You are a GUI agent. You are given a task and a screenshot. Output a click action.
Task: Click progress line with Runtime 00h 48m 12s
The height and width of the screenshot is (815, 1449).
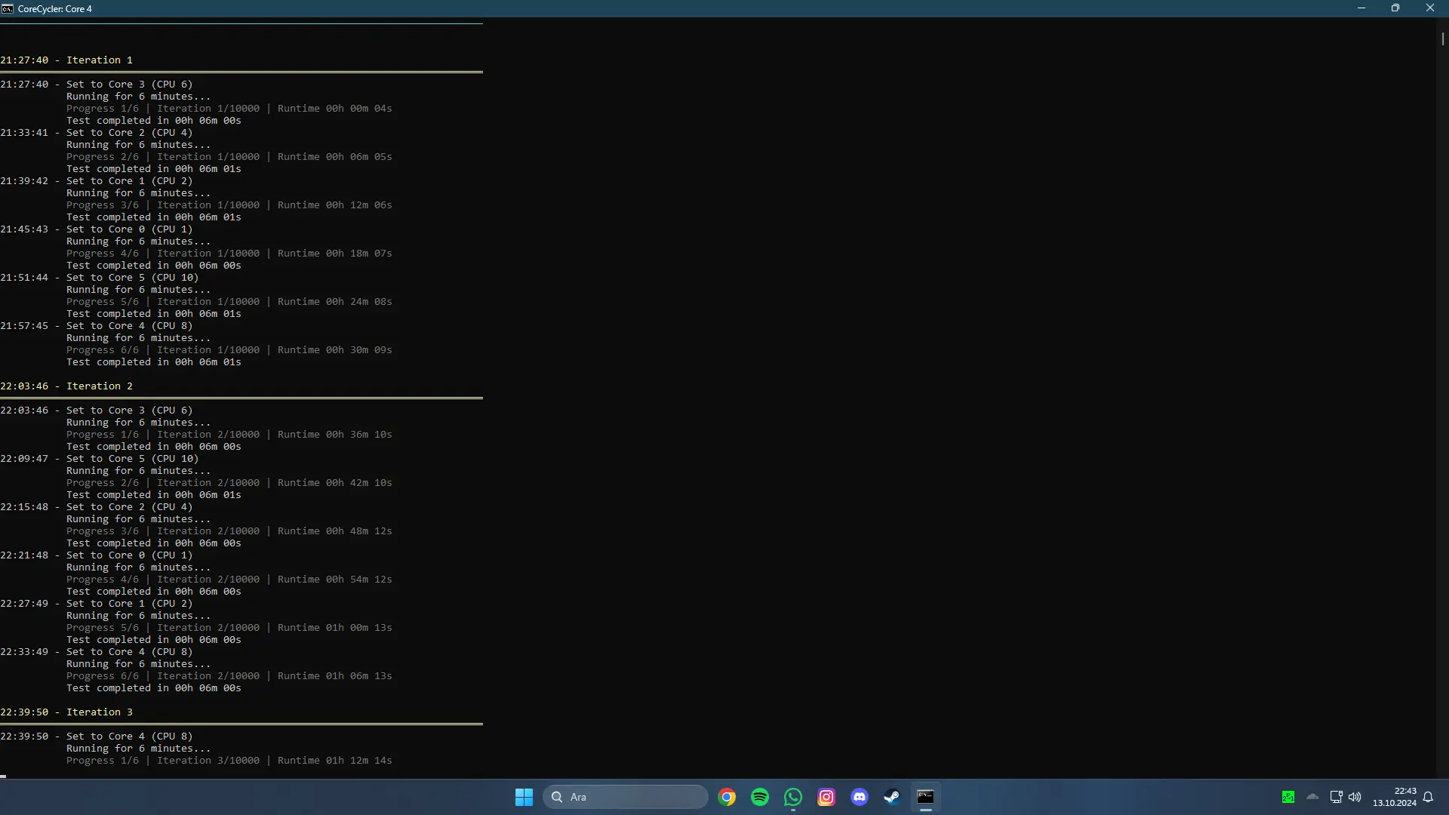pos(229,531)
